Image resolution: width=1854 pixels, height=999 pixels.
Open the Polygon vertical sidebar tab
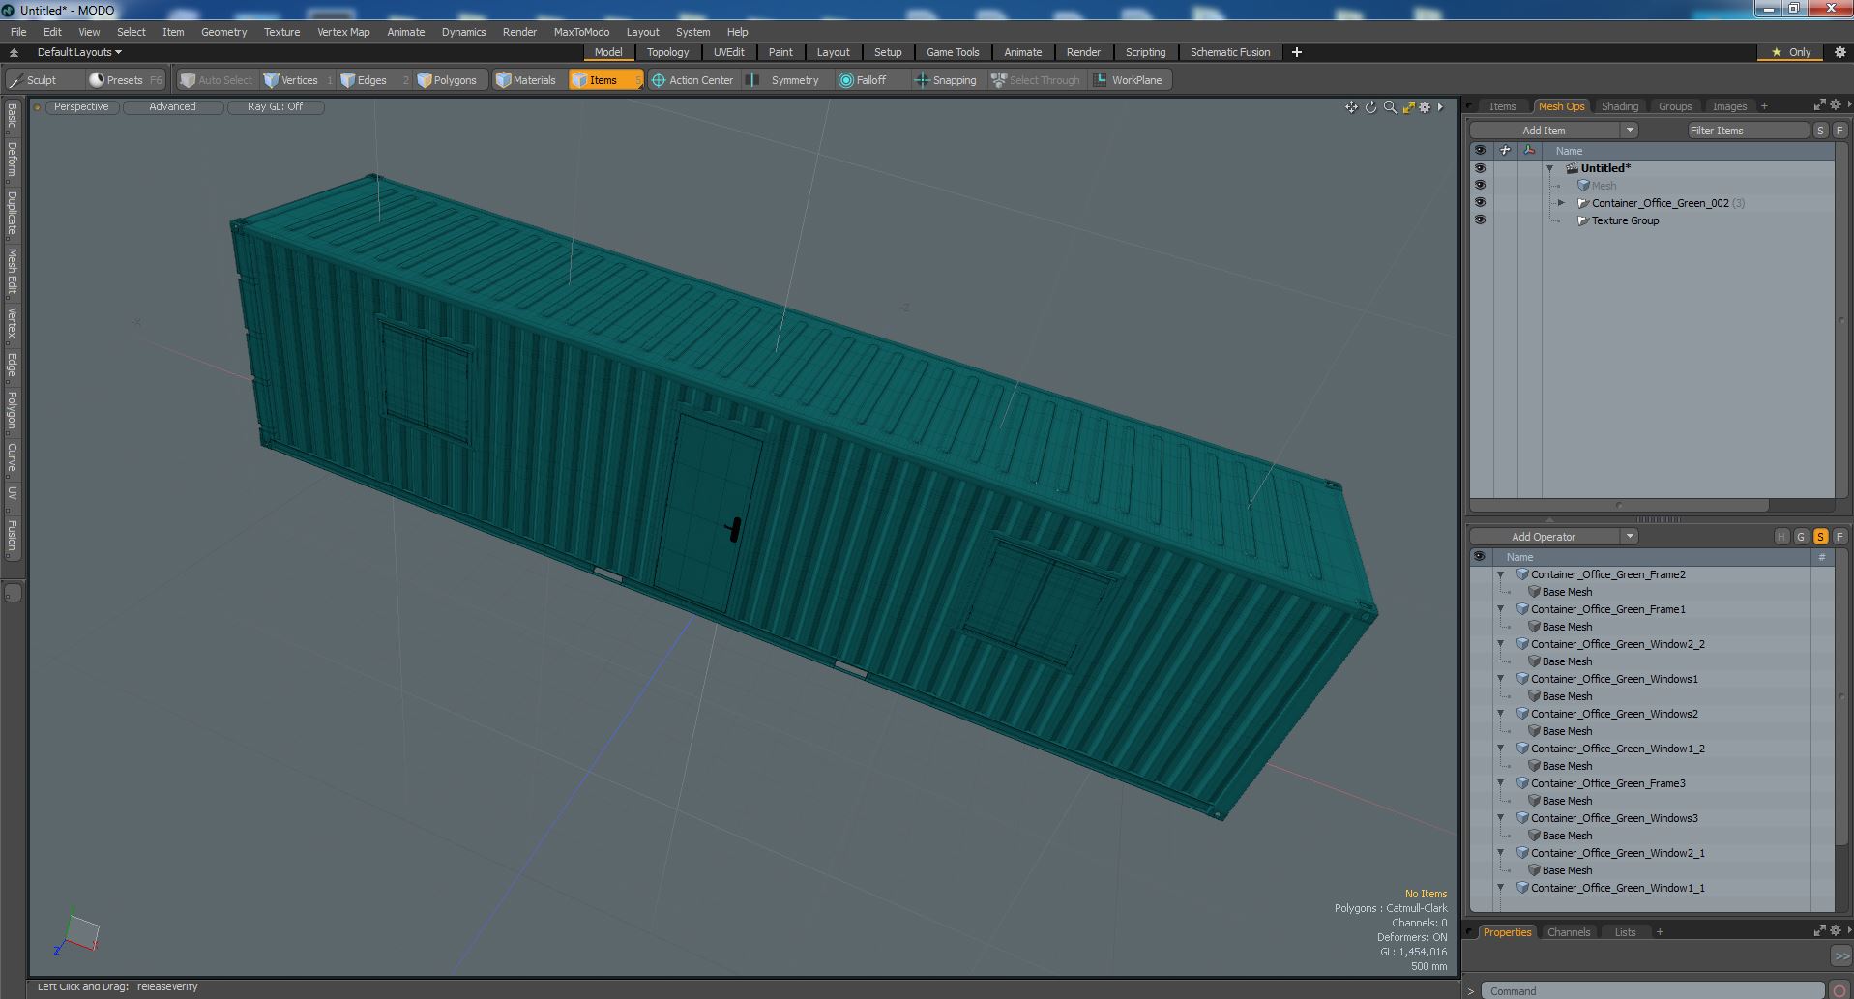coord(12,411)
